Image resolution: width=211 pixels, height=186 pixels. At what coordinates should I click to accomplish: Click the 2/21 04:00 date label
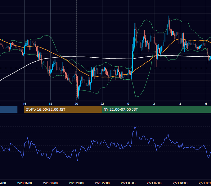pos(180,183)
